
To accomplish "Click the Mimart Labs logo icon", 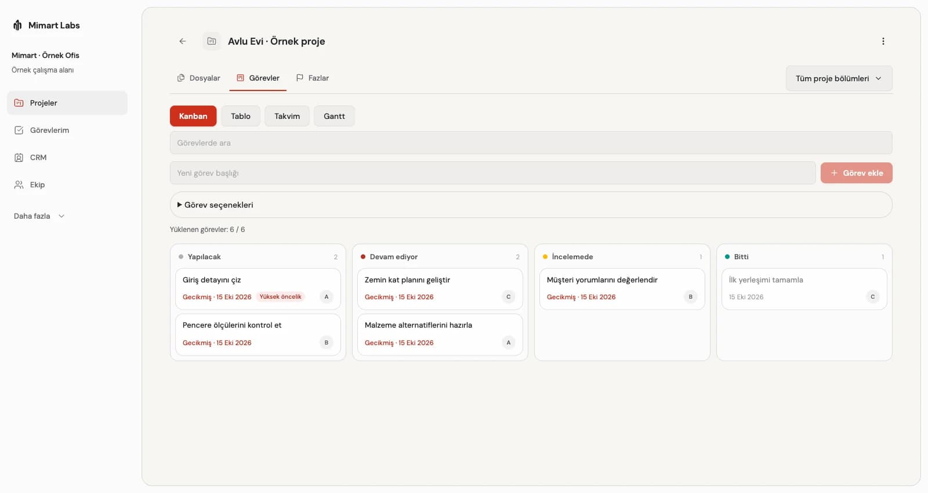I will pos(17,25).
